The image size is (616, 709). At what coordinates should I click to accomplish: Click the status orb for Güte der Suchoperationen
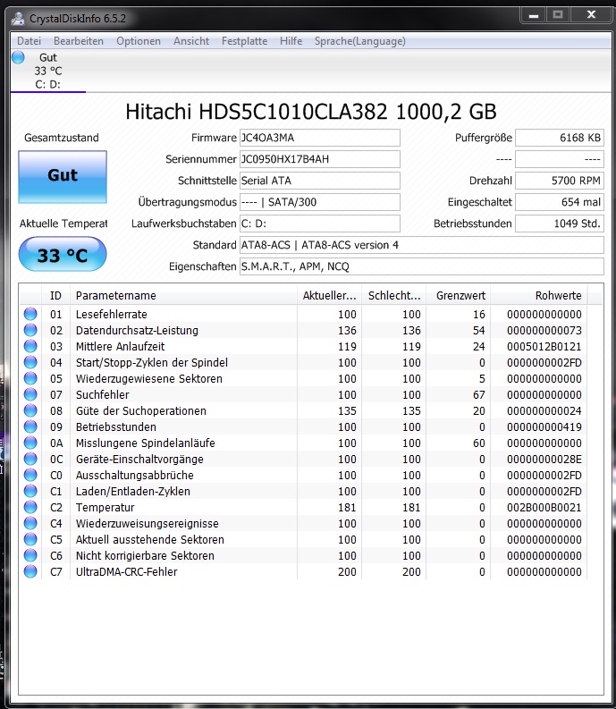click(x=30, y=410)
